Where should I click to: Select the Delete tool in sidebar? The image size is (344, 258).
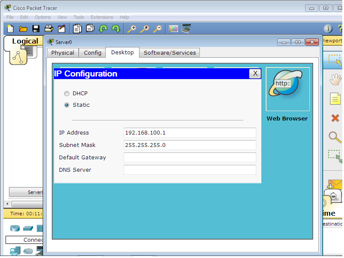pos(334,118)
